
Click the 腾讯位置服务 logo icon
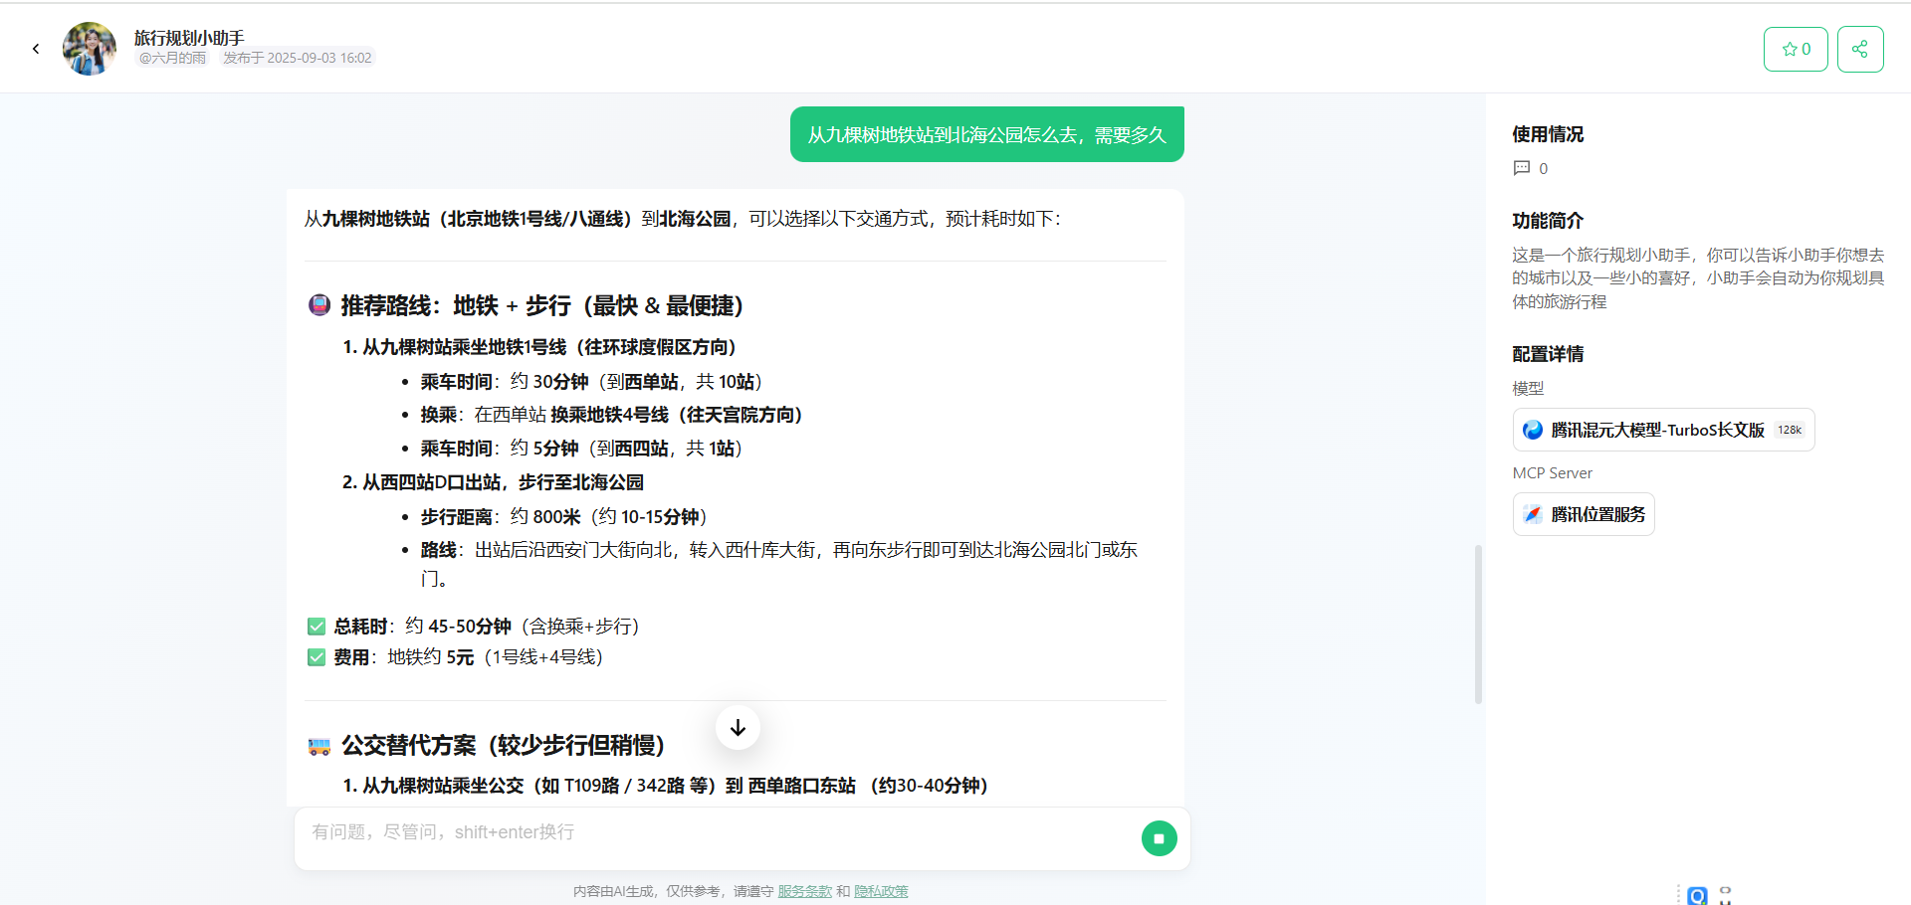pos(1533,514)
